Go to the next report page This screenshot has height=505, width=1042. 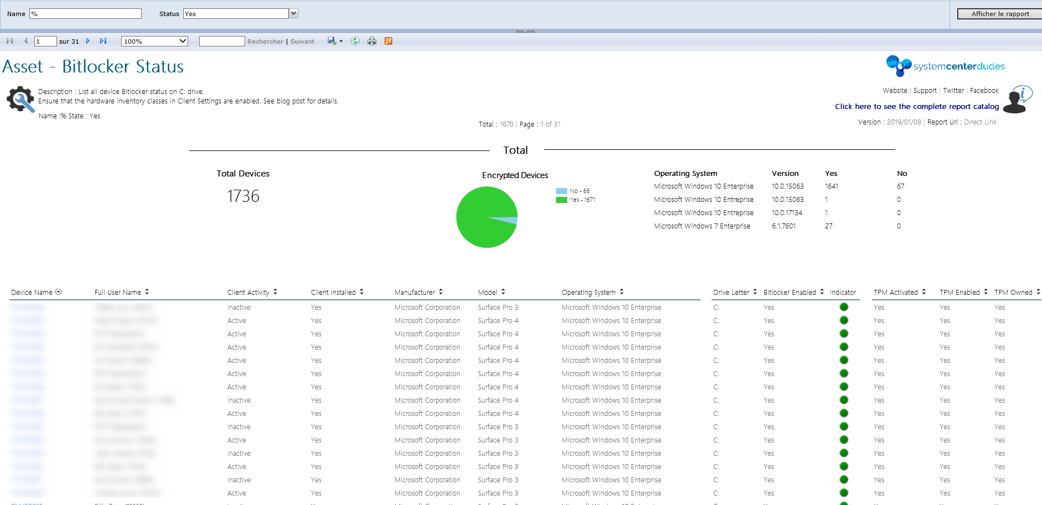(x=88, y=40)
